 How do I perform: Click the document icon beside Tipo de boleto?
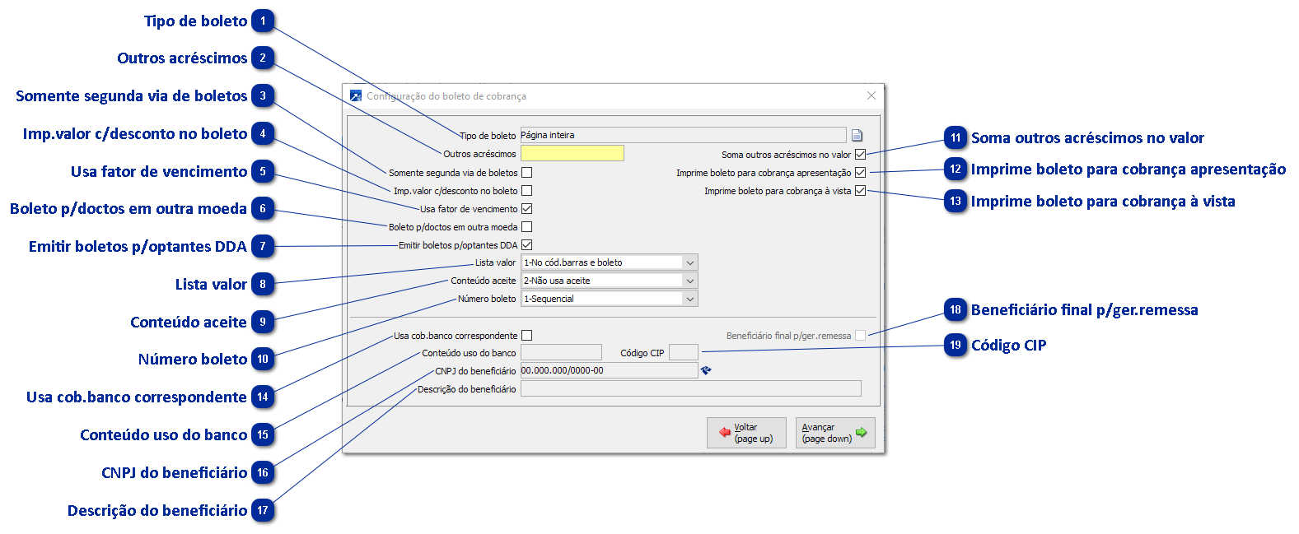point(857,136)
